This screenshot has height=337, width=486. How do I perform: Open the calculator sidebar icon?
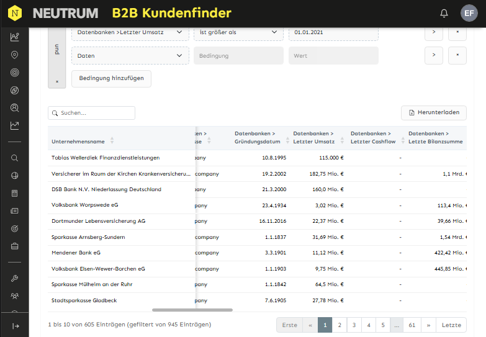click(x=14, y=194)
